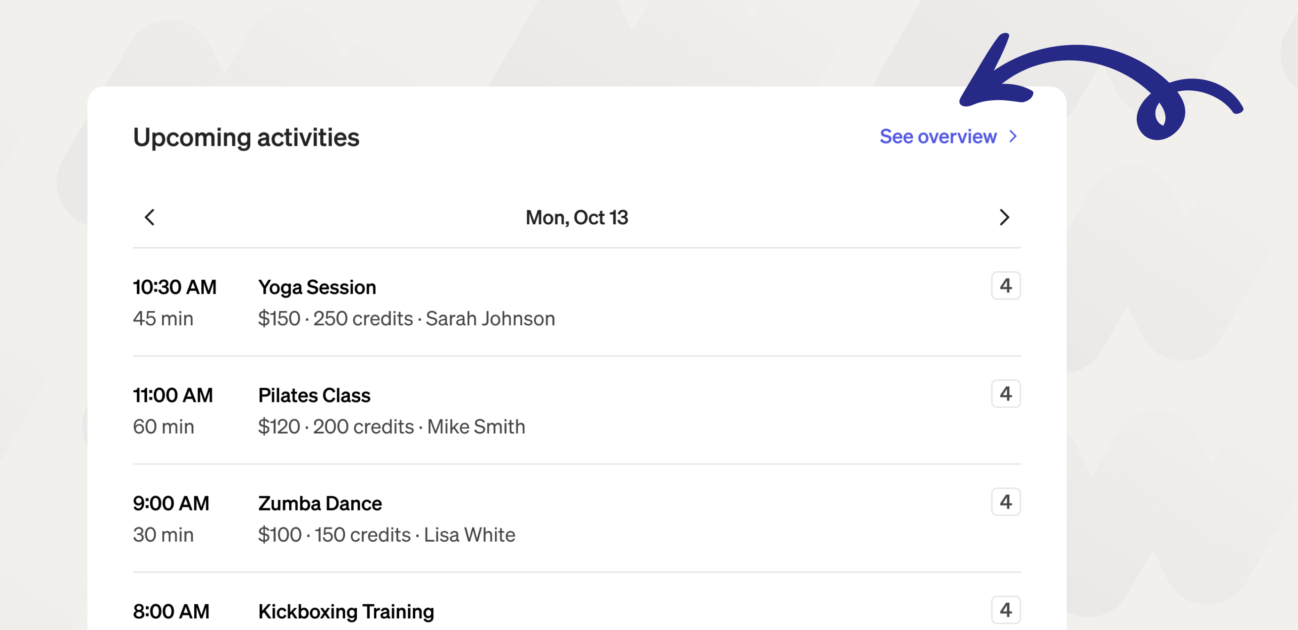The height and width of the screenshot is (630, 1298).
Task: Open the Yoga Session activity
Action: click(x=317, y=287)
